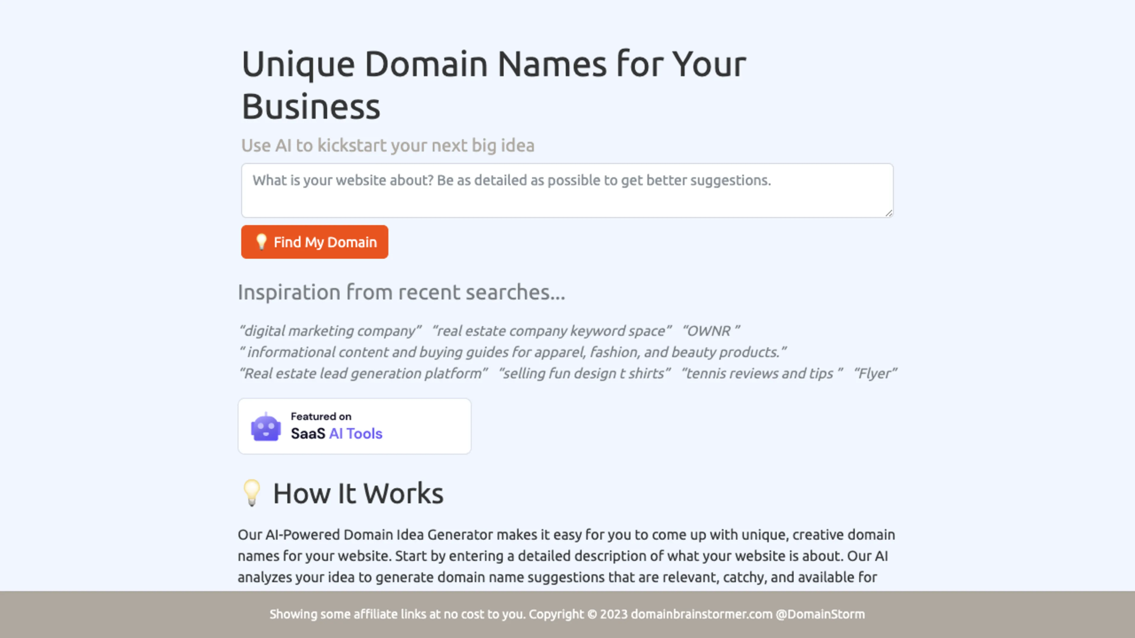Click the domainbrainstormer.com footer text

click(701, 614)
